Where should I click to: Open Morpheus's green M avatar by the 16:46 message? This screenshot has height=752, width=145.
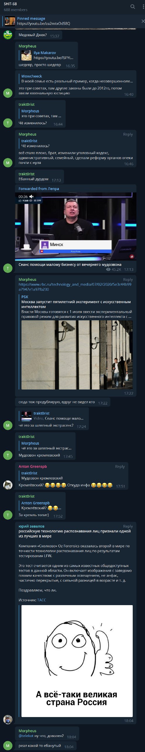click(8, 162)
